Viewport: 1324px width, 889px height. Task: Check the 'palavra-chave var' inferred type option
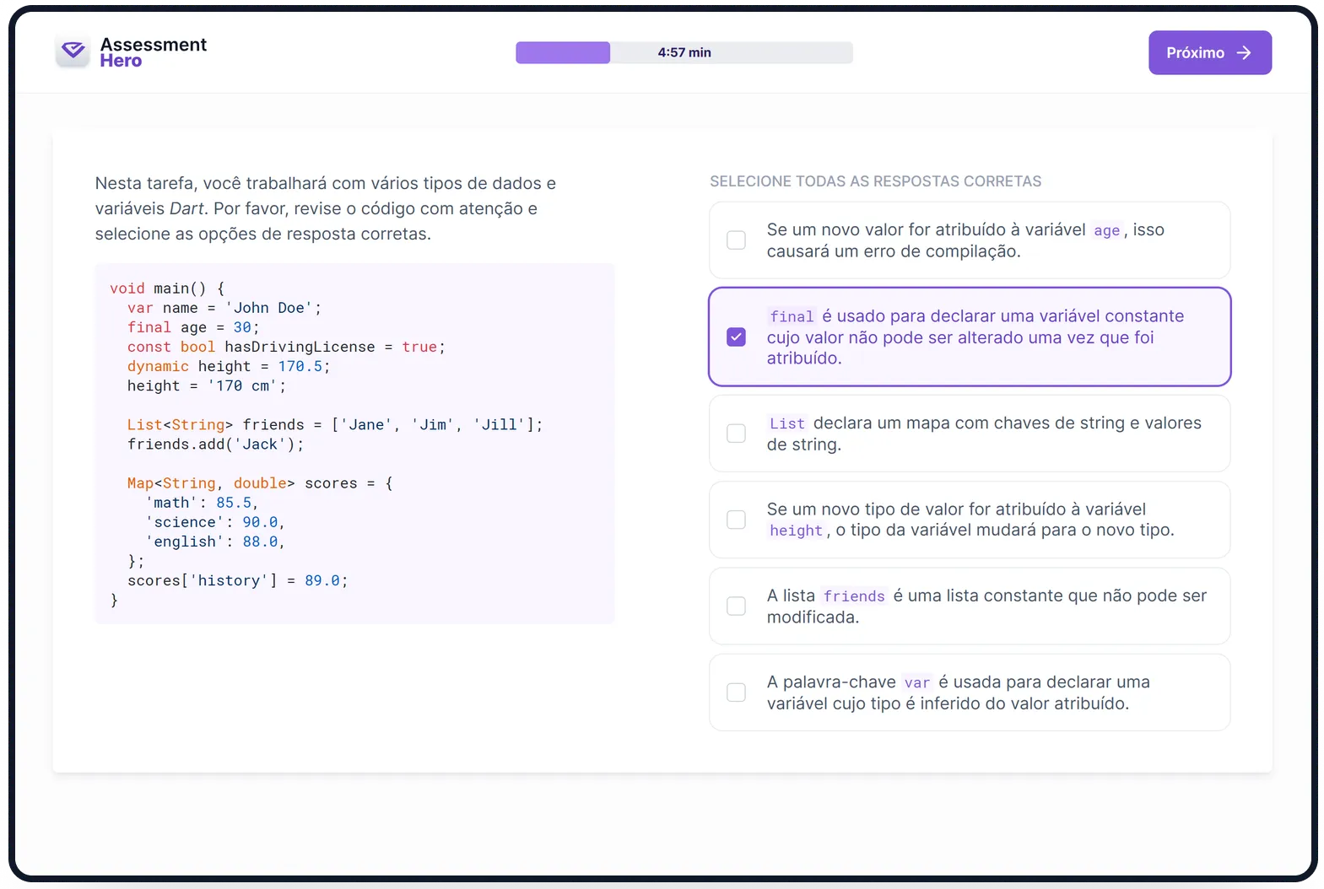(x=736, y=692)
